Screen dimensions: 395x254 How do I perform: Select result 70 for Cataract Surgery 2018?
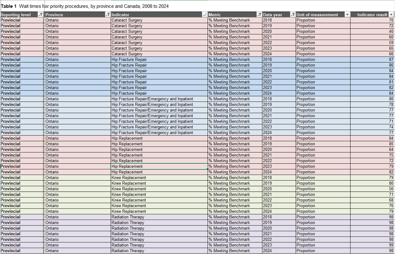(x=372, y=20)
